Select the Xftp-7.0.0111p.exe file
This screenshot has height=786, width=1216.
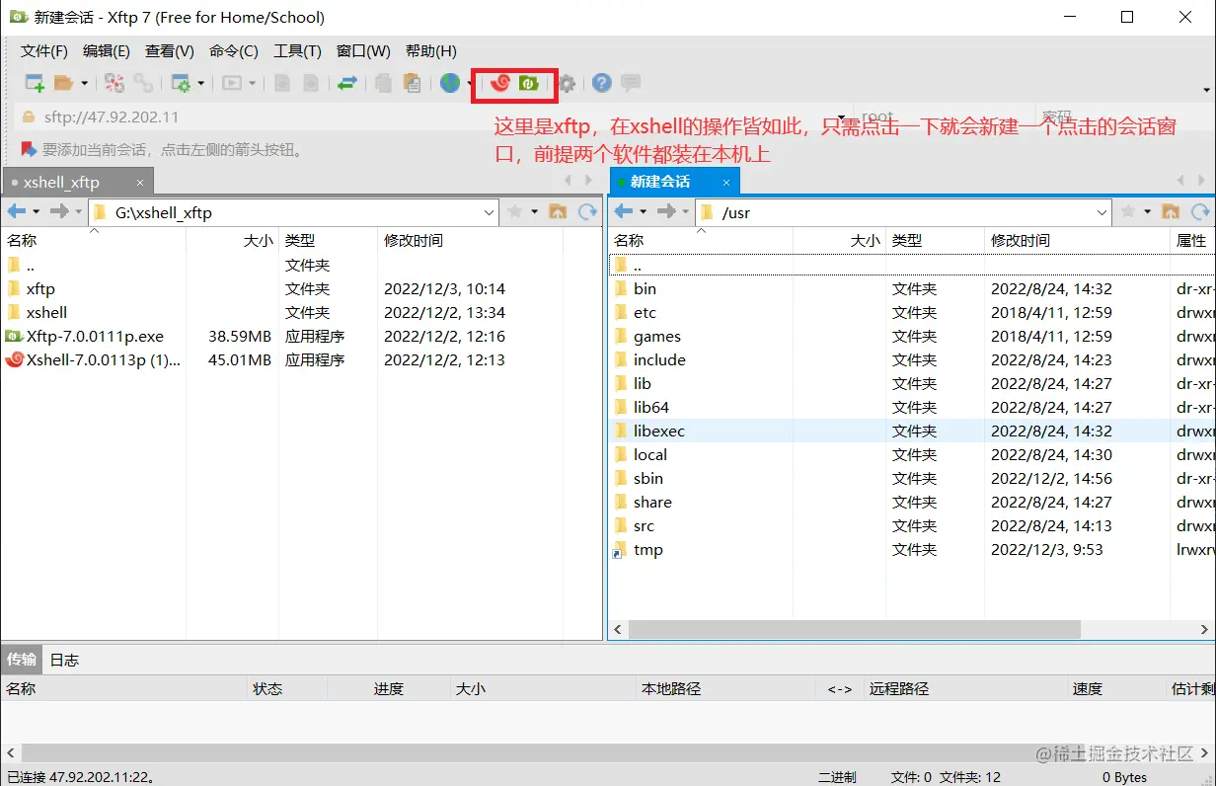94,336
